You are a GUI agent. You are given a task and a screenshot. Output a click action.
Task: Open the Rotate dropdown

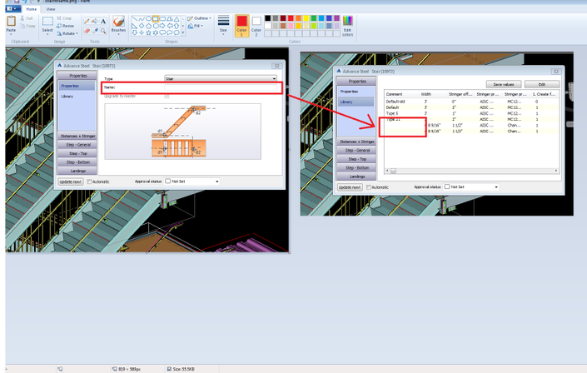67,33
